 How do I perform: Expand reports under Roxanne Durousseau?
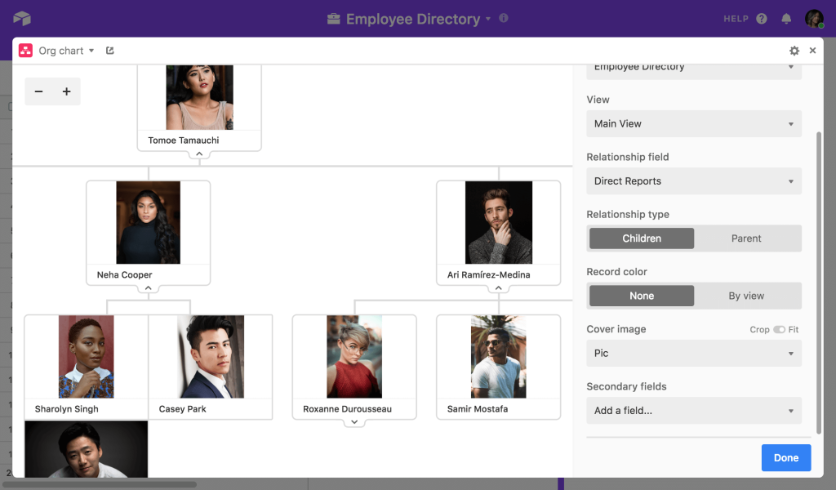[354, 422]
